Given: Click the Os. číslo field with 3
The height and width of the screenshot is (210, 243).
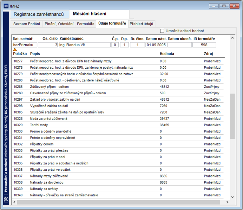Looking at the screenshot, I should 48,45.
